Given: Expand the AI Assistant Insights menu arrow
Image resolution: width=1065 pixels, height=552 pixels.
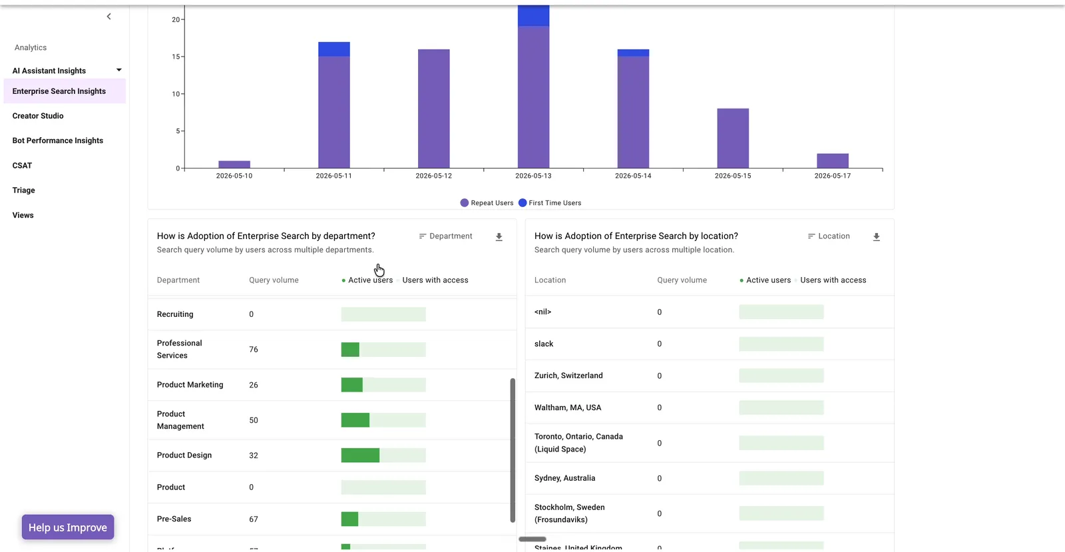Looking at the screenshot, I should [x=119, y=70].
